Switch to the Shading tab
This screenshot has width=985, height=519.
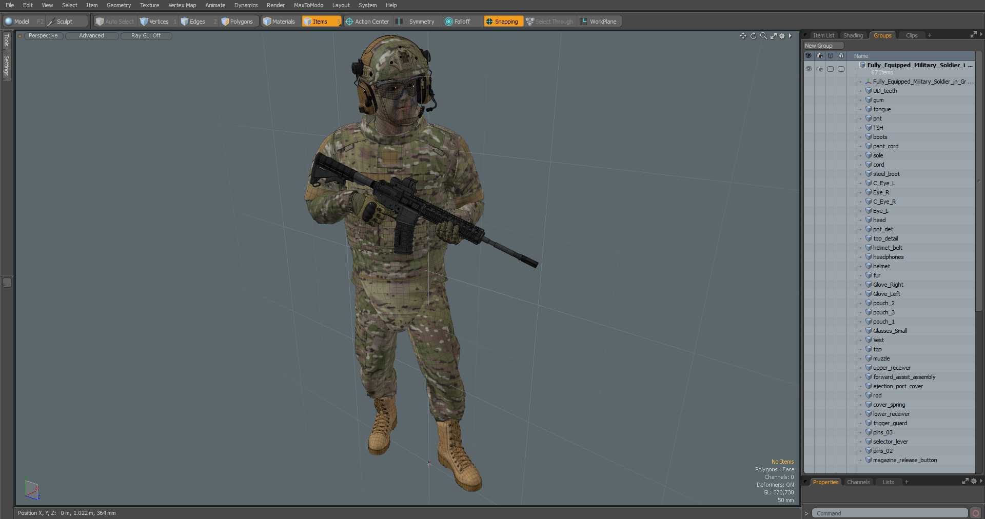click(x=853, y=35)
